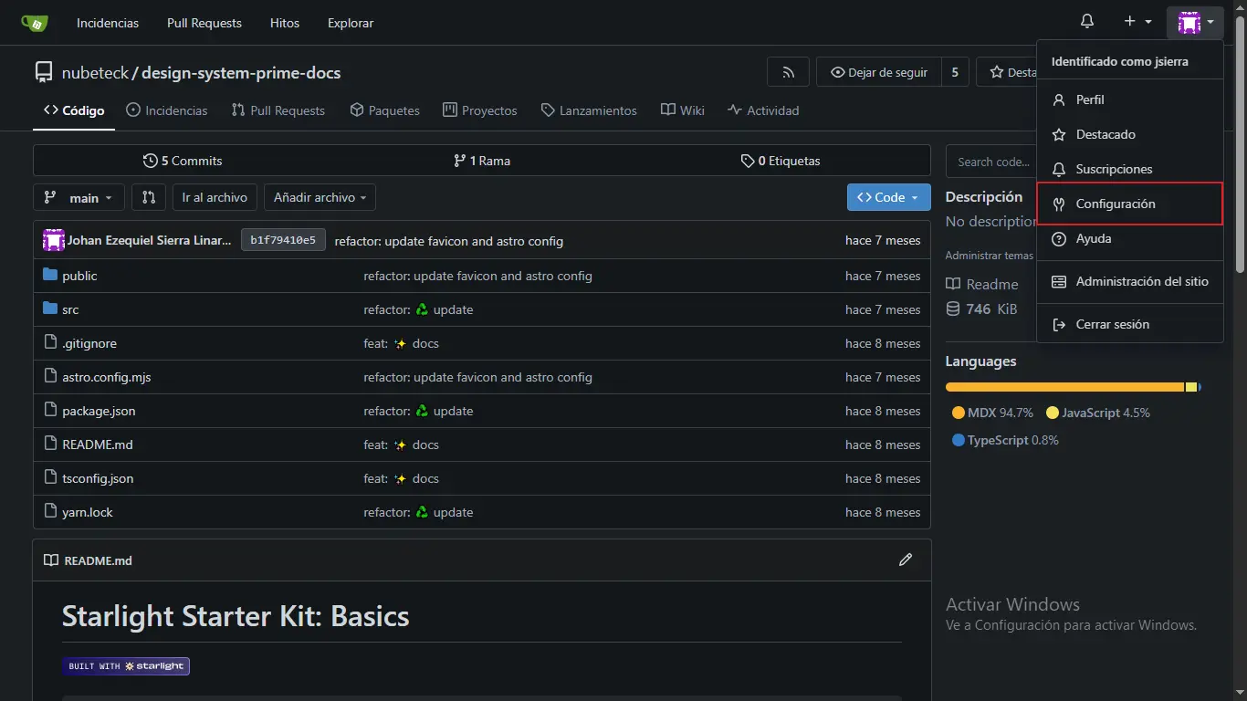Click the RSS feed icon of the repository
Viewport: 1247px width, 701px height.
click(787, 71)
